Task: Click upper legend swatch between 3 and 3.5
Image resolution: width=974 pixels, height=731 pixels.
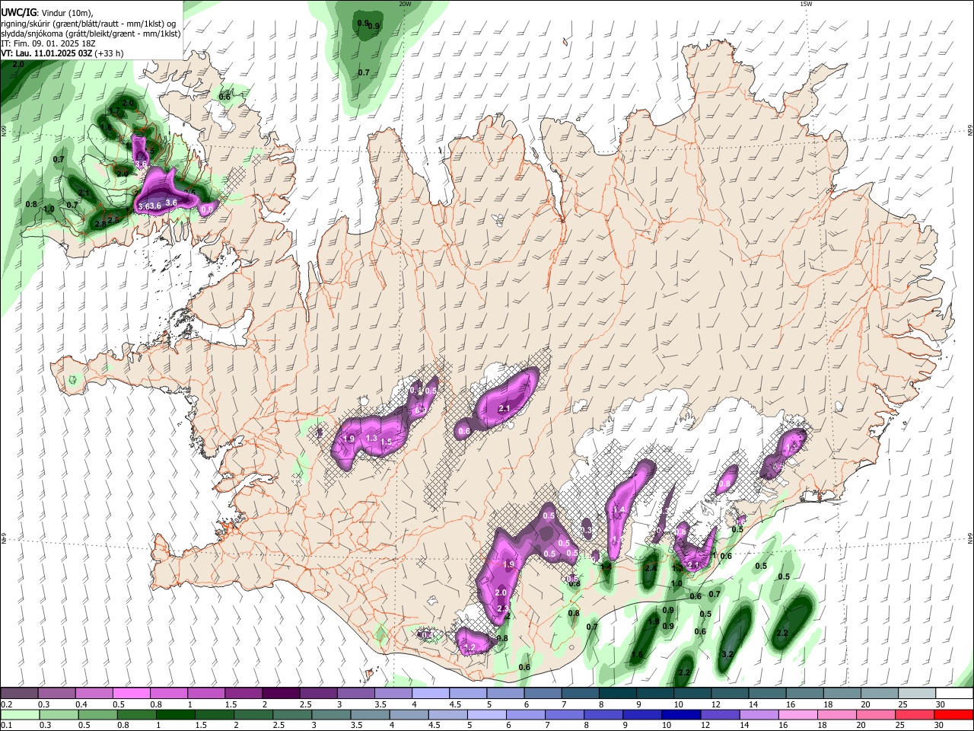Action: (x=355, y=693)
